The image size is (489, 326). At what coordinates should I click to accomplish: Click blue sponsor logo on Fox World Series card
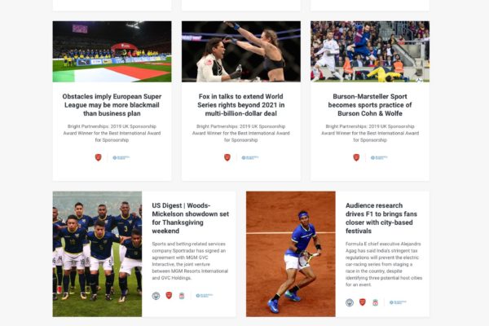[250, 158]
